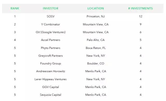Click Andreessen Horowitz in the list
This screenshot has width=166, height=101.
tap(51, 71)
